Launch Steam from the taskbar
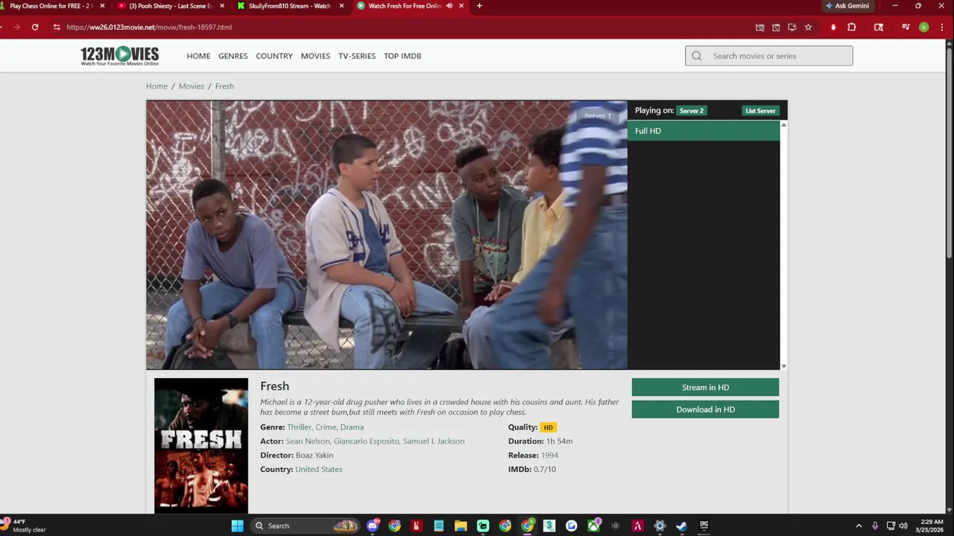954x536 pixels. (x=681, y=526)
